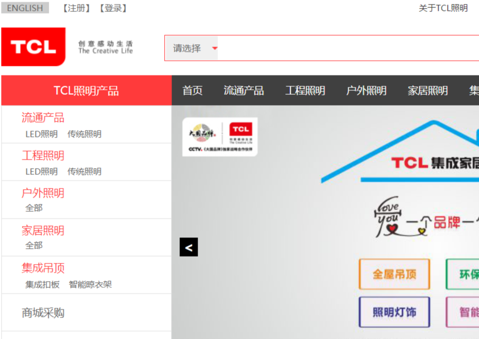Select 户外照明 in the top navigation bar
Image resolution: width=479 pixels, height=339 pixels.
366,91
